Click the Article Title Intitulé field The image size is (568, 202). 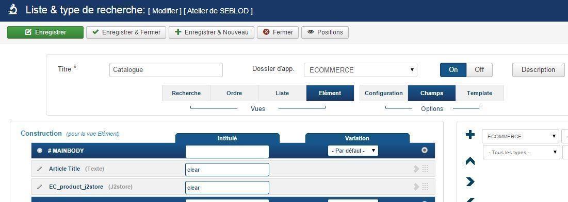tap(227, 170)
